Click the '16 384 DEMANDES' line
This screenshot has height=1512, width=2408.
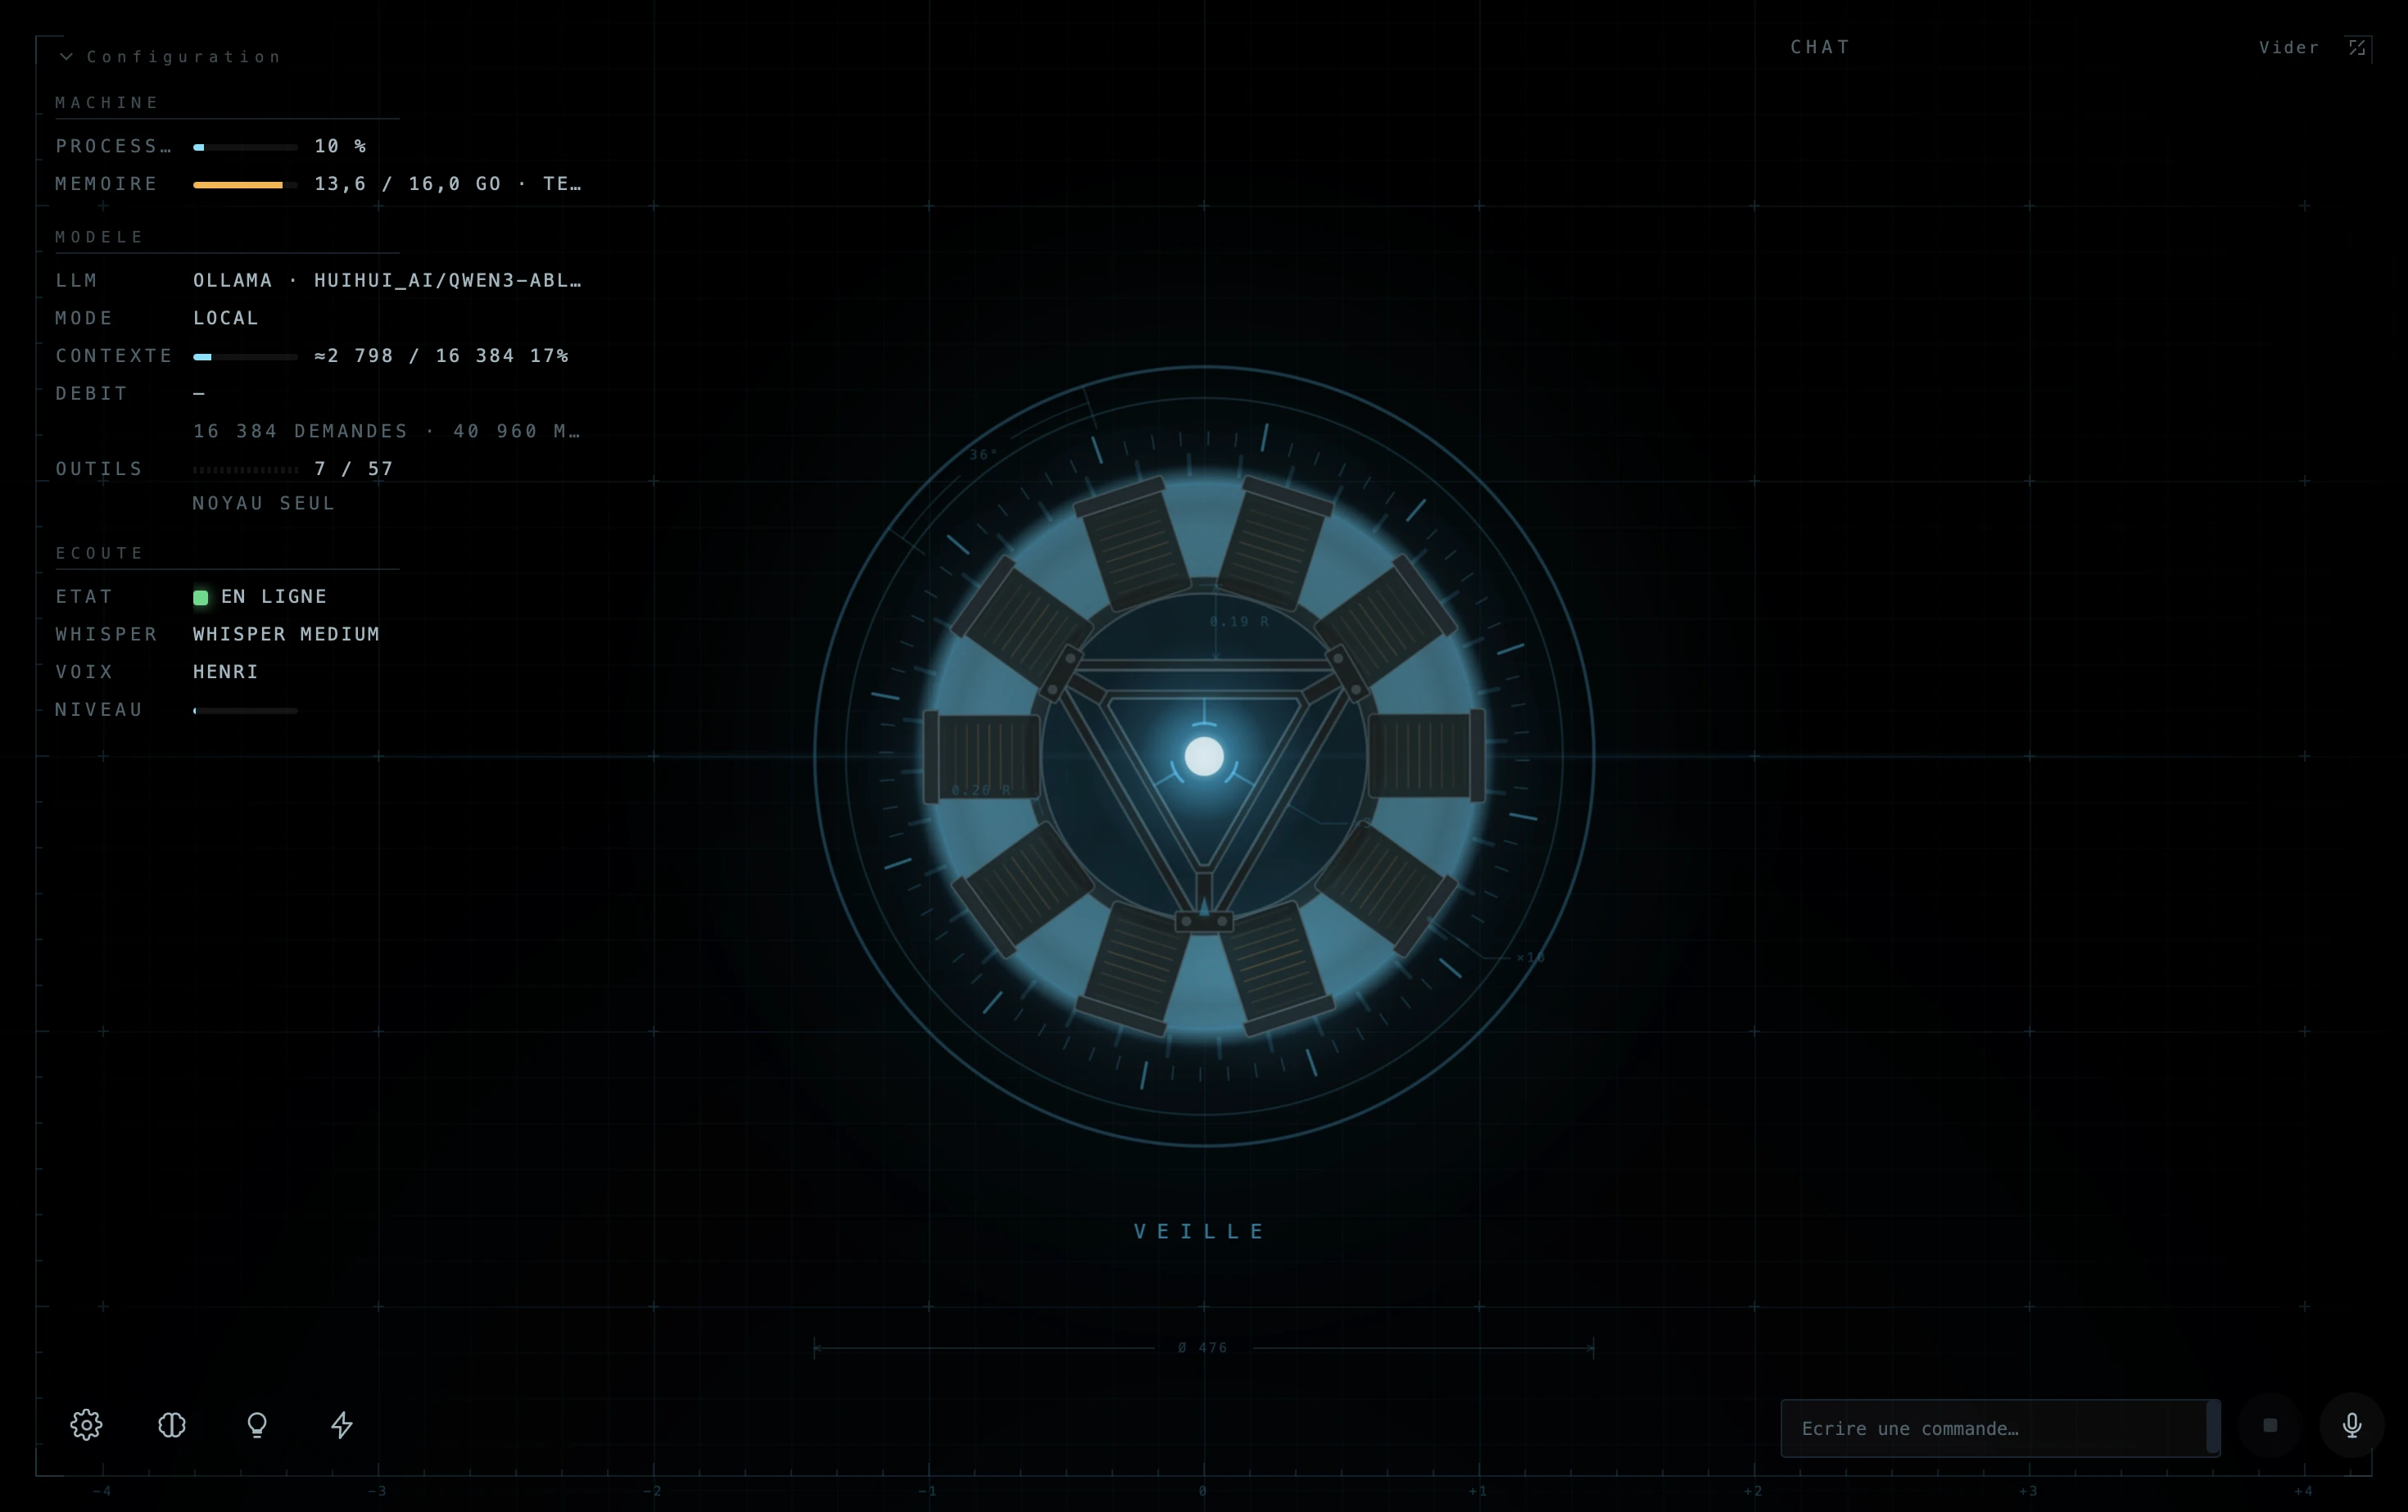coord(387,431)
